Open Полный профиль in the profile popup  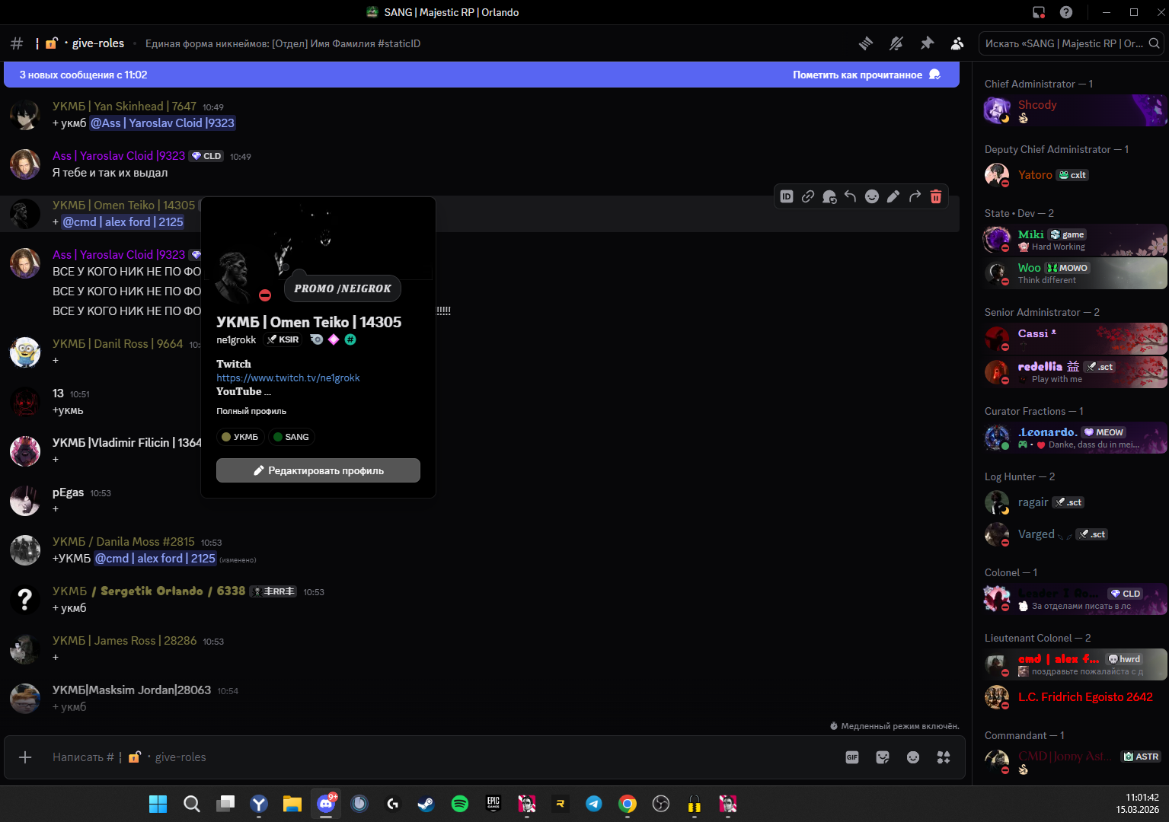251,411
